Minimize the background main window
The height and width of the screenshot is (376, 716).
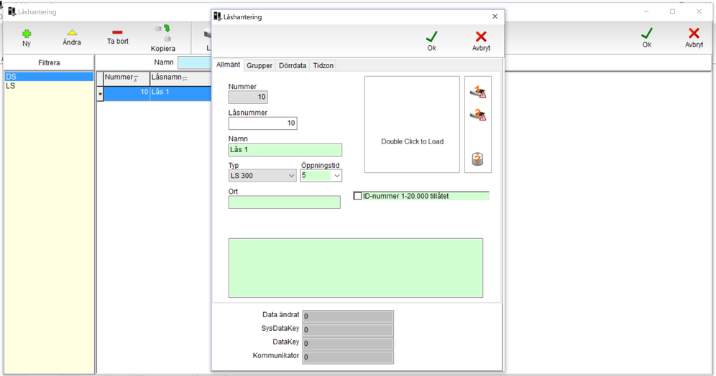pyautogui.click(x=646, y=11)
